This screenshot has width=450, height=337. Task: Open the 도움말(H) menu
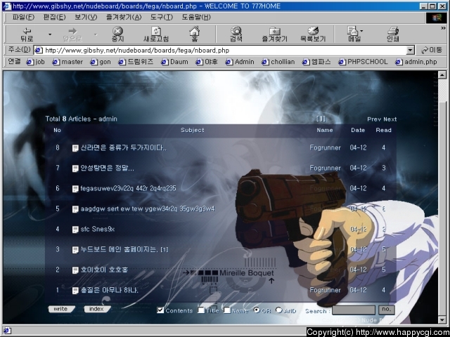click(196, 17)
